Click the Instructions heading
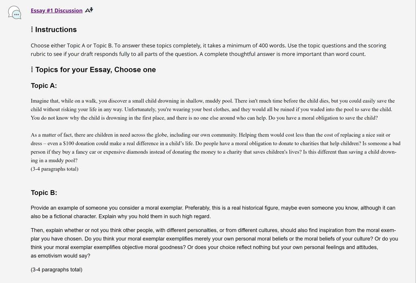Viewport: 416px width, 283px height. coord(56,30)
